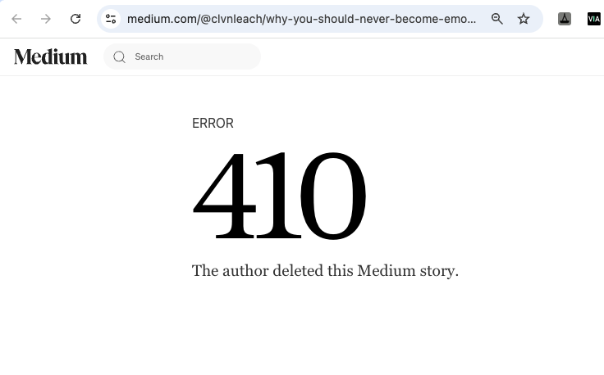The width and height of the screenshot is (604, 375).
Task: Open the site information icon in address bar
Action: point(111,19)
